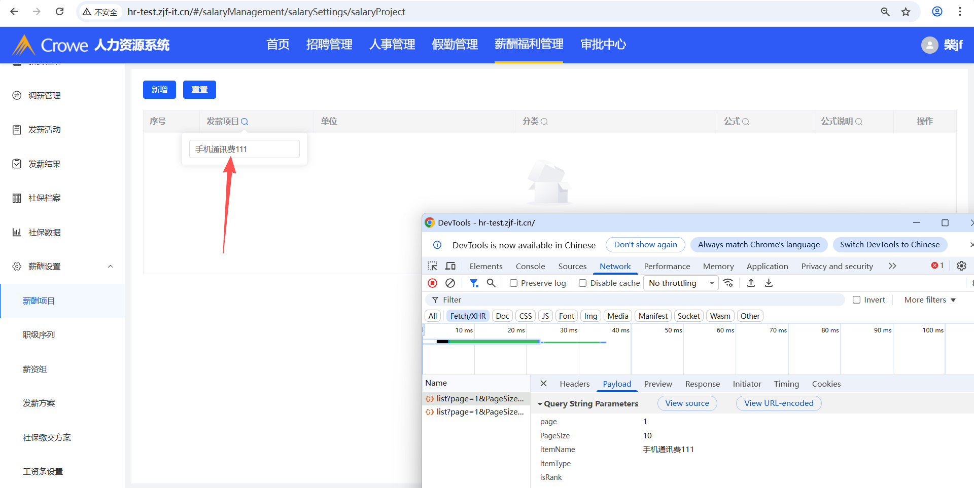This screenshot has width=974, height=488.
Task: Collapse the 薪酬设置 sidebar section
Action: click(110, 267)
